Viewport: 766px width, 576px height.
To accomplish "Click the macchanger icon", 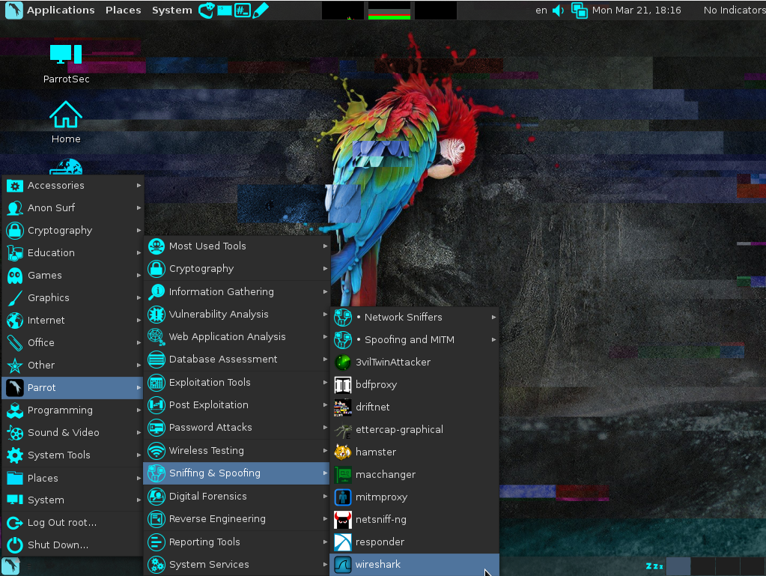I will [342, 474].
